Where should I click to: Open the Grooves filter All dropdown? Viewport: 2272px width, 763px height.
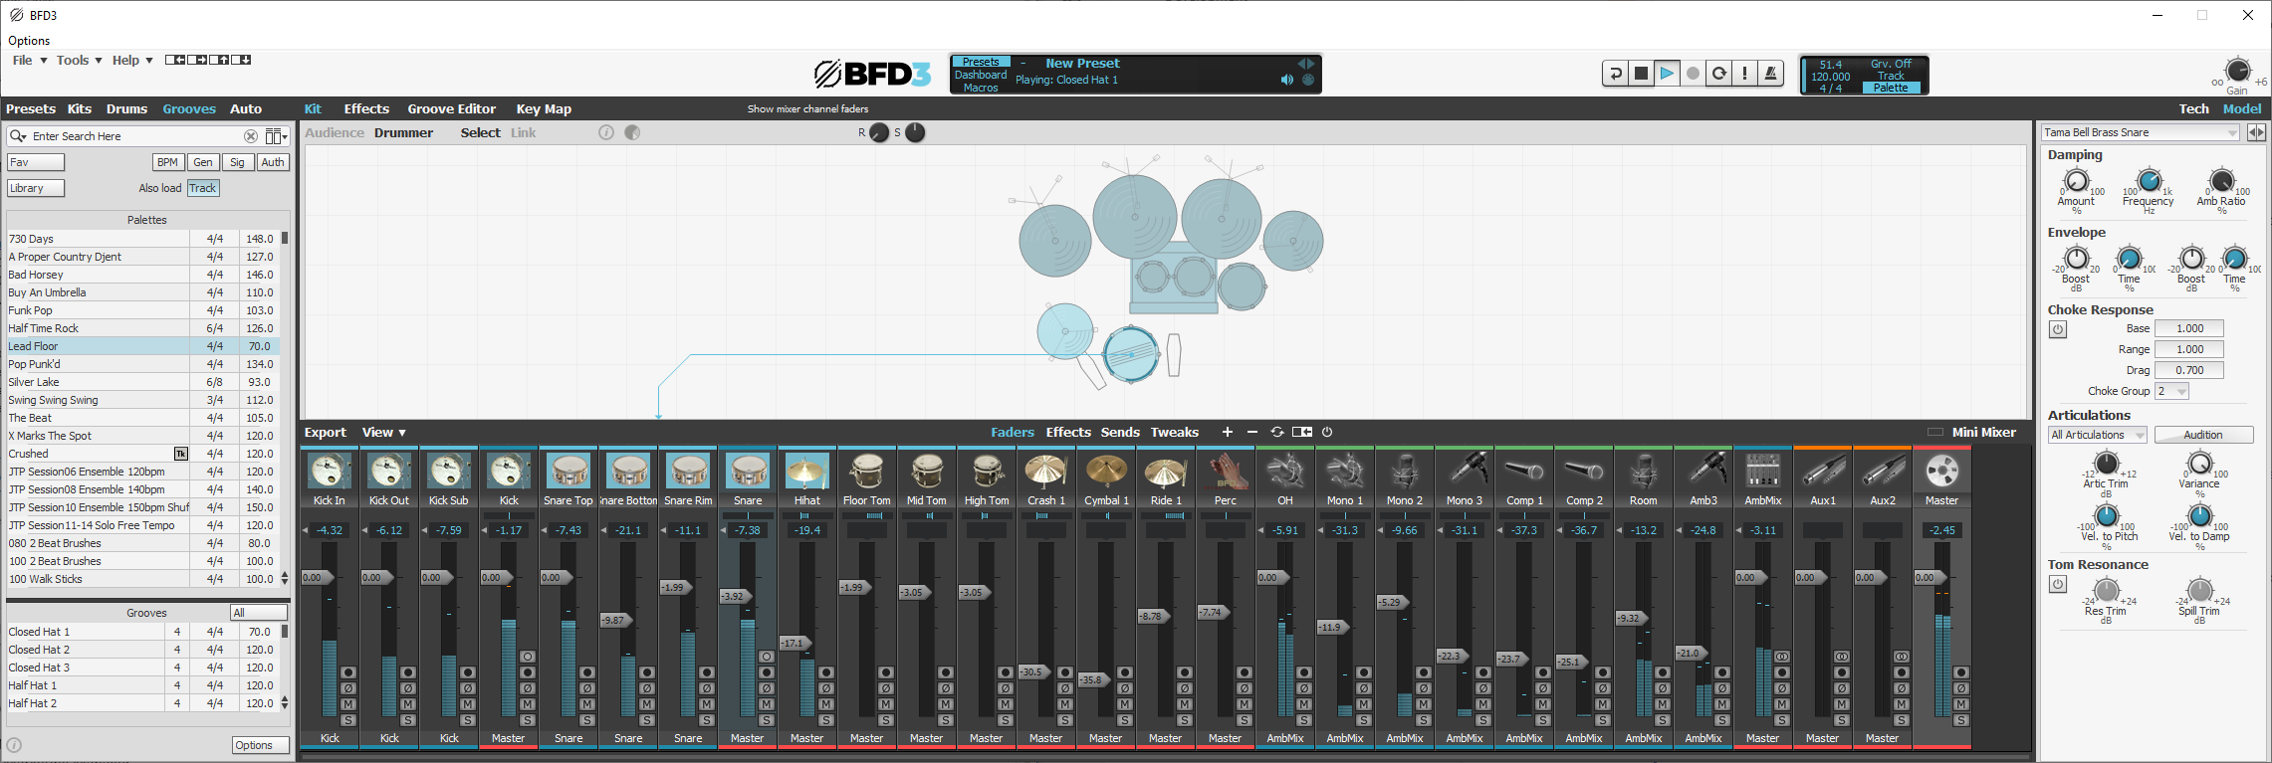(x=259, y=613)
